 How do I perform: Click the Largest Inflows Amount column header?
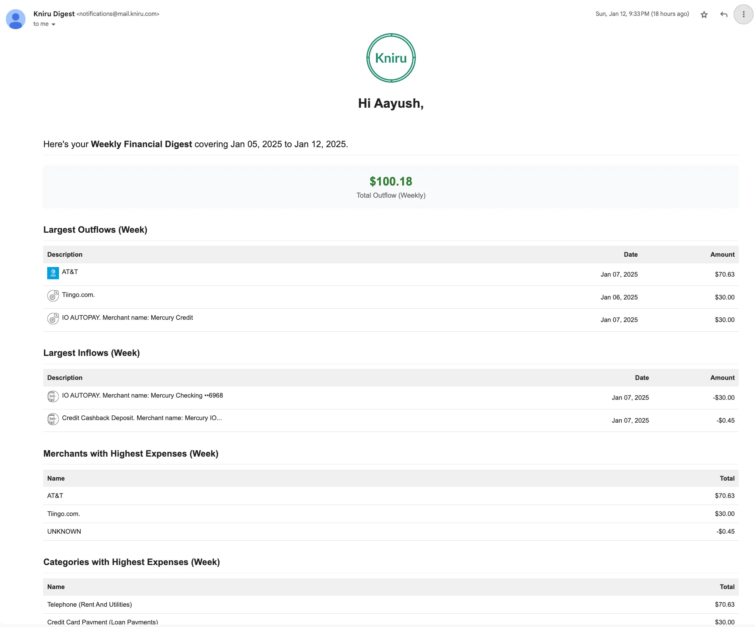click(722, 378)
